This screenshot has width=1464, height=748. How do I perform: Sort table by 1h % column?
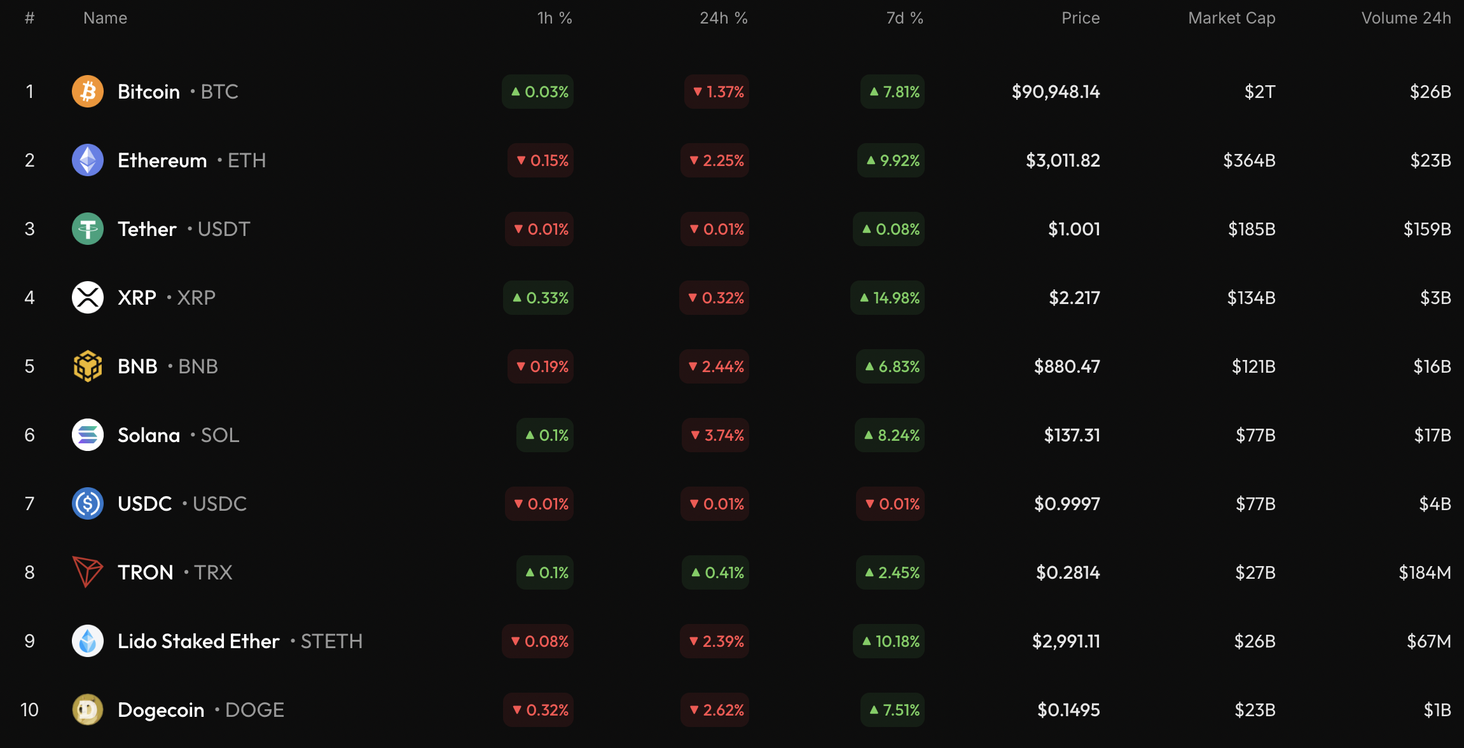pyautogui.click(x=555, y=18)
